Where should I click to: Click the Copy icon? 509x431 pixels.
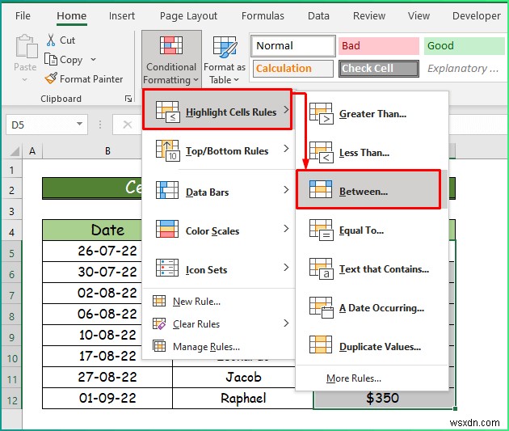[x=51, y=60]
